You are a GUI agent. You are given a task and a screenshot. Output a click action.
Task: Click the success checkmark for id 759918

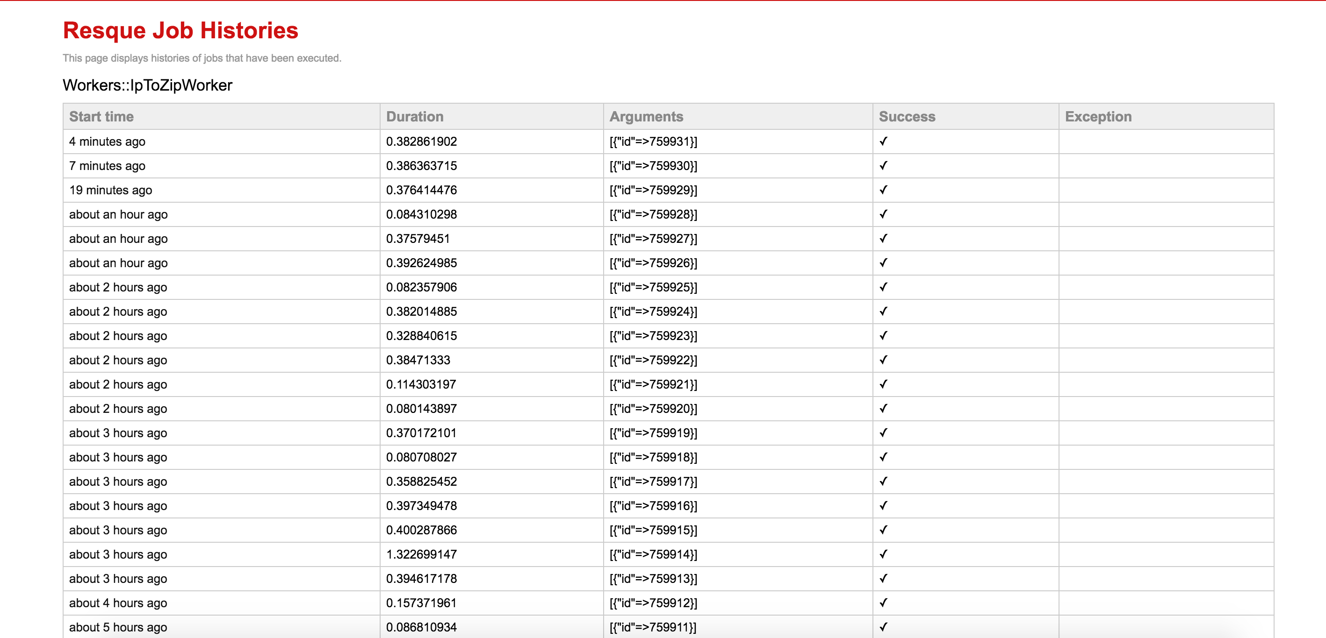point(883,457)
